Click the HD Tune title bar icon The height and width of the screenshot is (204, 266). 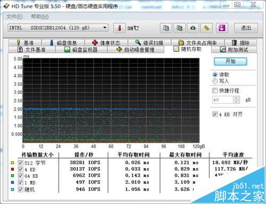coord(6,6)
